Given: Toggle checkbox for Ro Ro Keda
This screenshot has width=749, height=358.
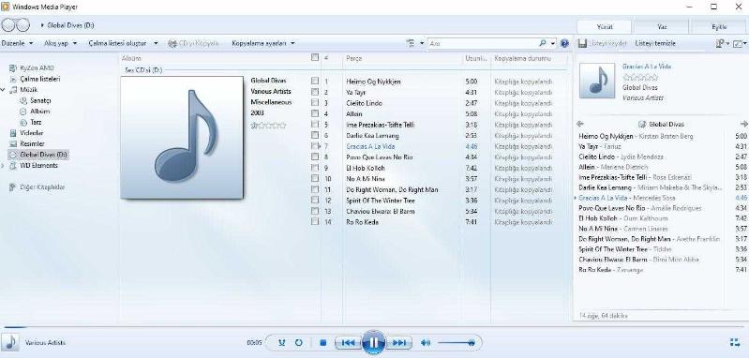Looking at the screenshot, I should pyautogui.click(x=314, y=221).
